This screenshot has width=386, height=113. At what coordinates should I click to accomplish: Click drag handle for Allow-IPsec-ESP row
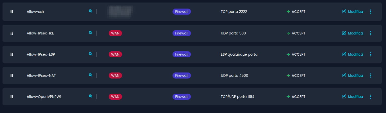click(x=12, y=54)
